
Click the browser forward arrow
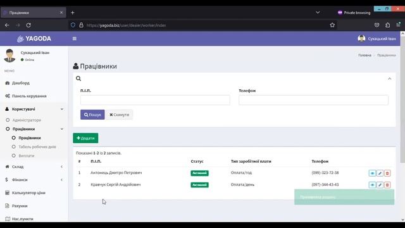18,25
